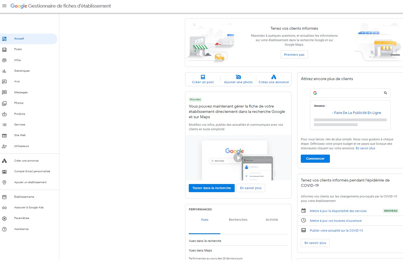Open Mettre à jour la disponibilité des services
The width and height of the screenshot is (403, 263).
point(338,211)
